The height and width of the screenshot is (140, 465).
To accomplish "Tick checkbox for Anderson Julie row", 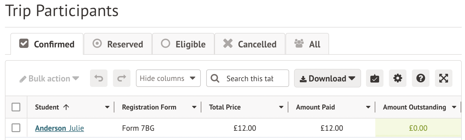I will coord(16,128).
